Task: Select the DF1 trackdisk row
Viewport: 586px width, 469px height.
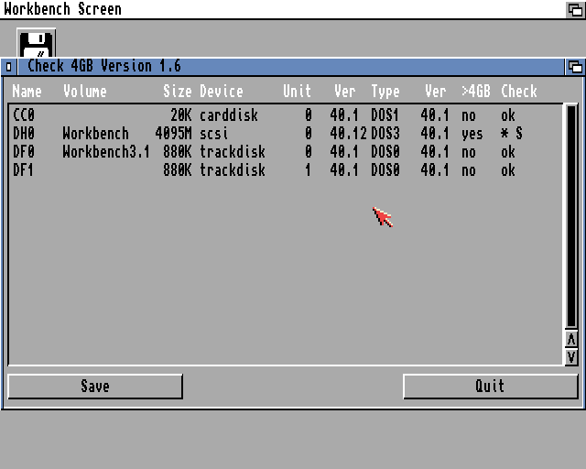Action: coord(275,170)
